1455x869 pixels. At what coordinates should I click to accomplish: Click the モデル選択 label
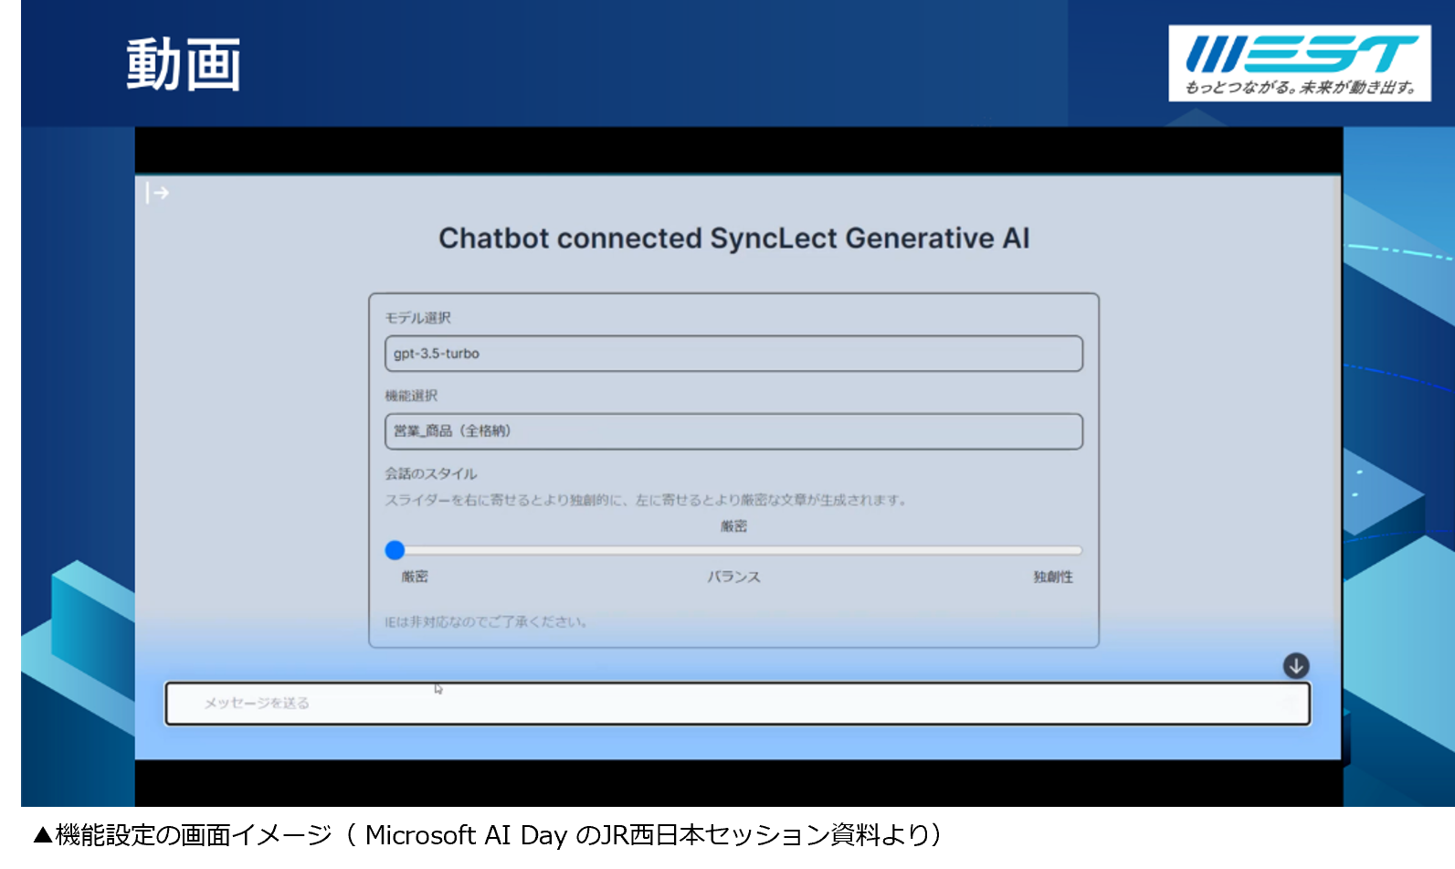417,317
